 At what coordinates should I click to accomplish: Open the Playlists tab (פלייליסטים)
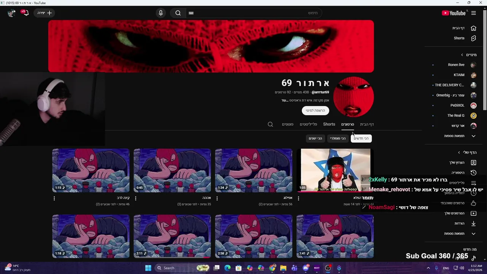click(x=308, y=124)
